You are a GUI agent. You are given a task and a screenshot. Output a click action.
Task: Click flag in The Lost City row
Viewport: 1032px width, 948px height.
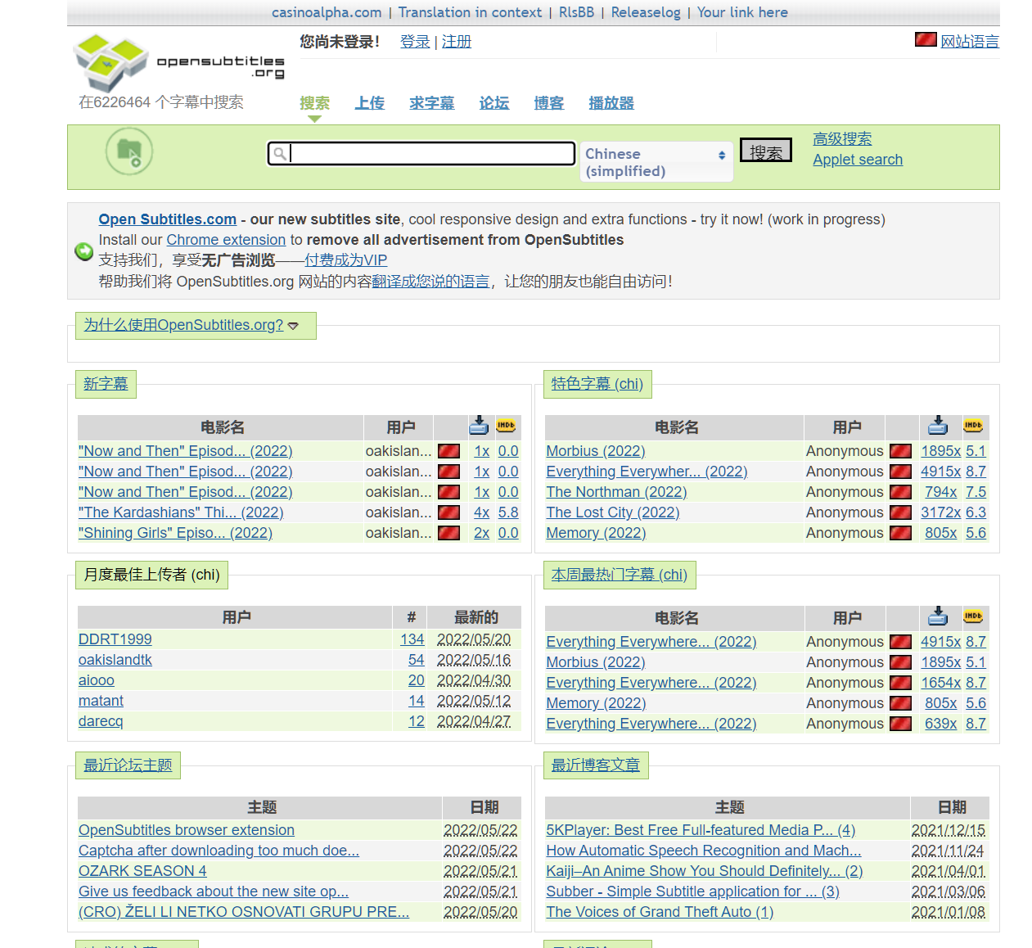[900, 512]
